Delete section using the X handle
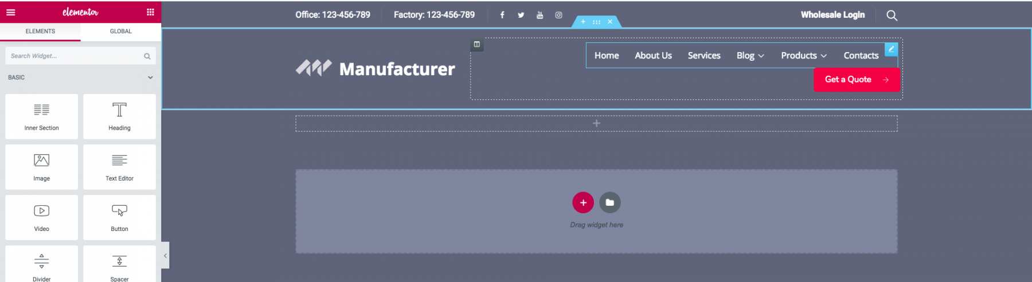 (x=610, y=22)
